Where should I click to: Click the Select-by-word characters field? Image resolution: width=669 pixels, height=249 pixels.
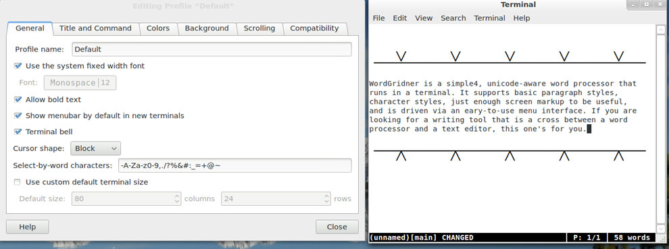pyautogui.click(x=234, y=165)
